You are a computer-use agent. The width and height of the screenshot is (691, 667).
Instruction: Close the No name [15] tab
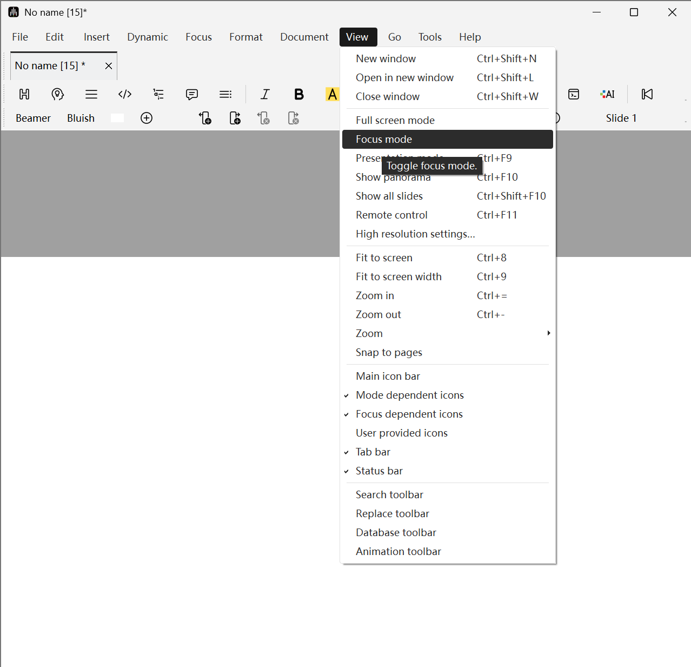[x=109, y=65]
